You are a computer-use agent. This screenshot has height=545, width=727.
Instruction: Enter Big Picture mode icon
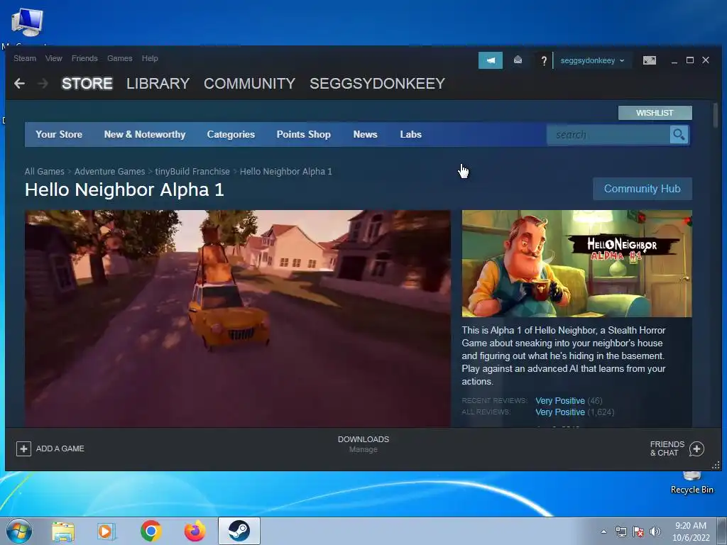tap(650, 60)
